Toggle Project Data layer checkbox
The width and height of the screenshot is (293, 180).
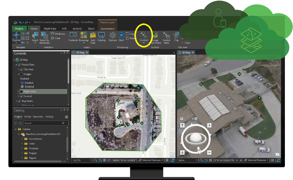coord(19,65)
